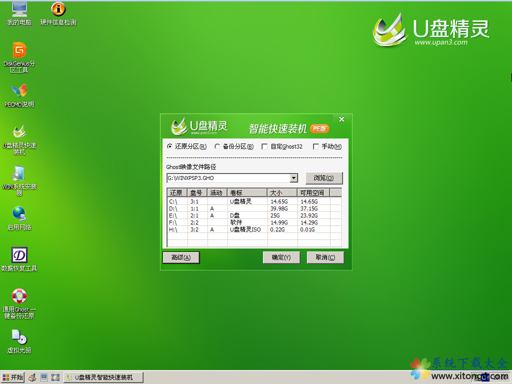Click the computer quick-launch icon in the taskbar

click(44, 377)
